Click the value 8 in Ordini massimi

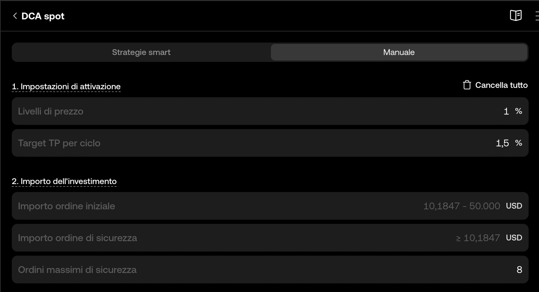[519, 270]
